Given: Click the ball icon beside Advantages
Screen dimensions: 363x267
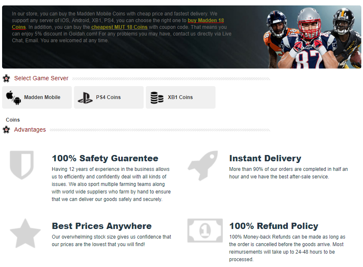Looking at the screenshot, I should point(6,130).
